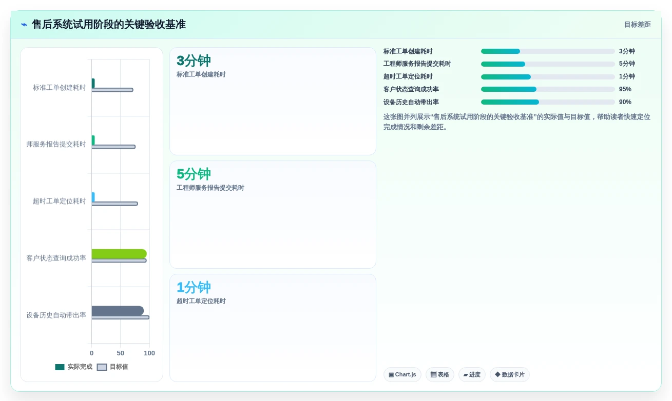The height and width of the screenshot is (401, 672).
Task: Select the 表格 tag chip
Action: click(440, 375)
